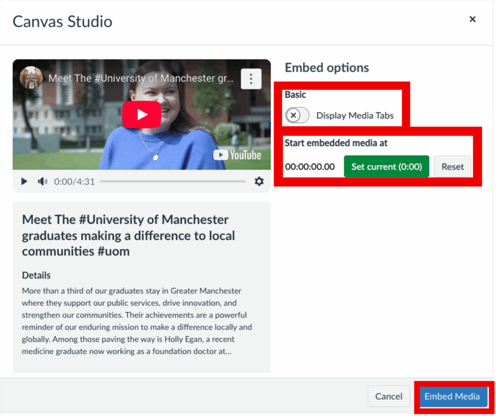Close the Canvas Studio dialog with the X
496x416 pixels.
(x=472, y=19)
